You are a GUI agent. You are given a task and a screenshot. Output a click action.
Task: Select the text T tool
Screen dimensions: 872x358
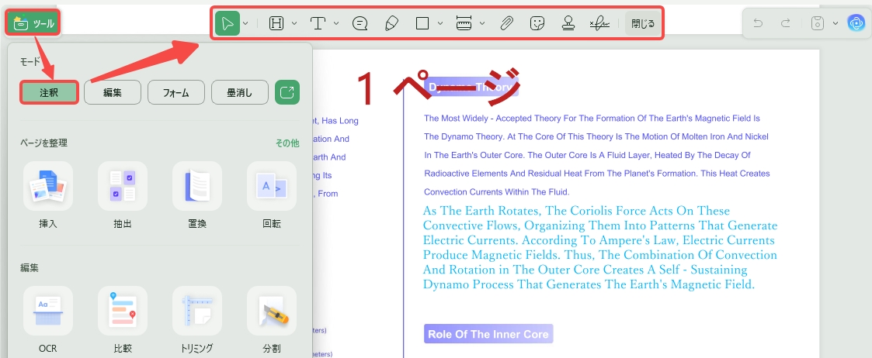tap(318, 23)
